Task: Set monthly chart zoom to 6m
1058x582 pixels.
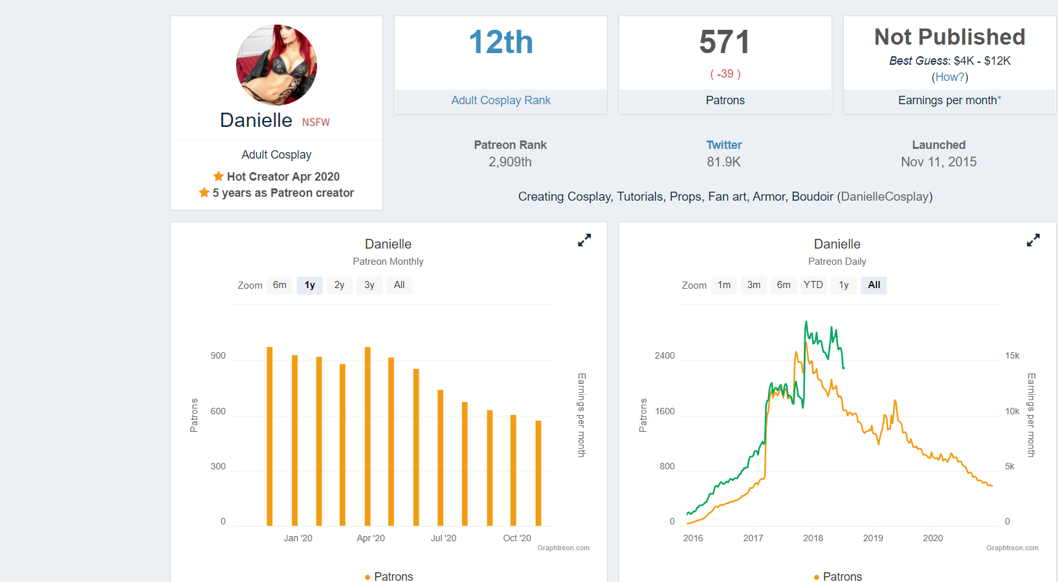Action: click(280, 285)
